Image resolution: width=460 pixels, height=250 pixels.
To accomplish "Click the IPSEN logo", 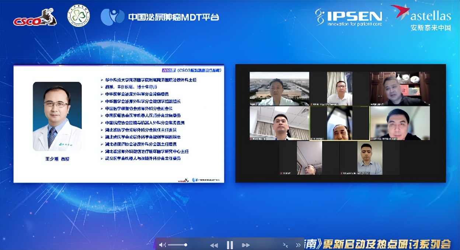I will 349,17.
